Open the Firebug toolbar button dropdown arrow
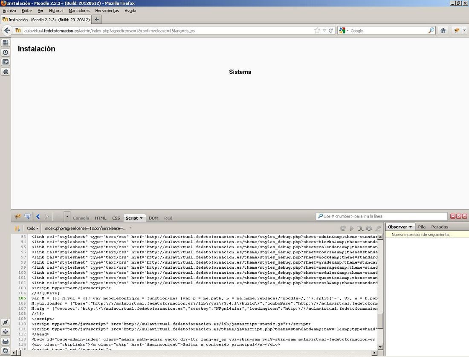This screenshot has height=357, width=469. pyautogui.click(x=464, y=30)
